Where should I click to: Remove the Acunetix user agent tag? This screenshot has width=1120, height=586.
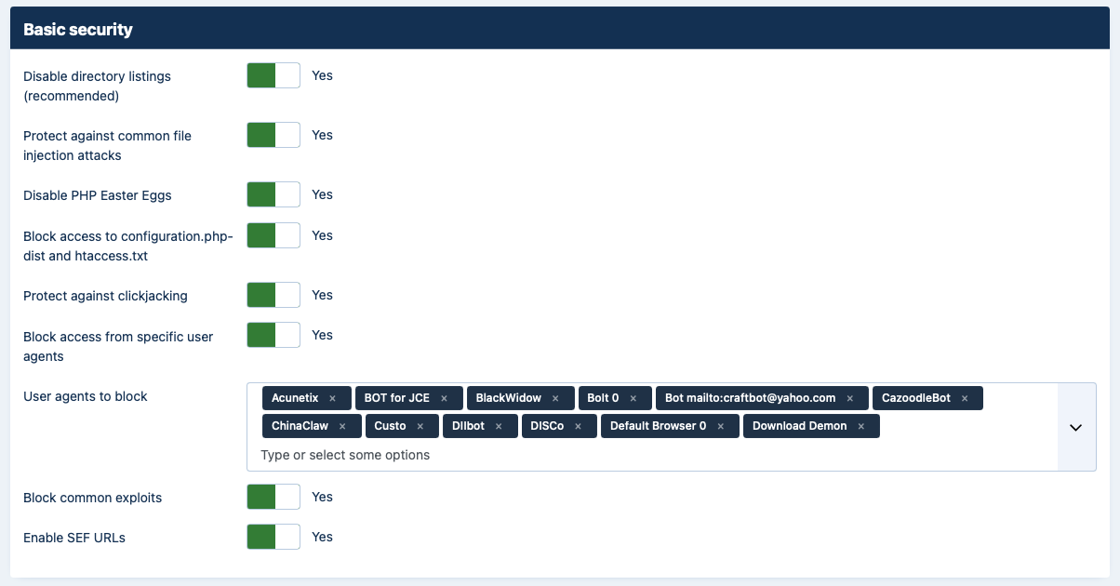point(333,398)
